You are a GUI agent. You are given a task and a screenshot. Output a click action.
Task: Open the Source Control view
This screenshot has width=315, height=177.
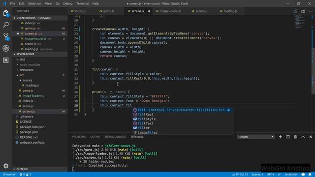coord(6,37)
